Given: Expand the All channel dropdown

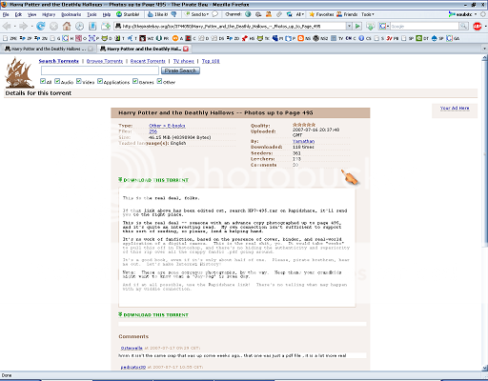Looking at the screenshot, I should (300, 14).
